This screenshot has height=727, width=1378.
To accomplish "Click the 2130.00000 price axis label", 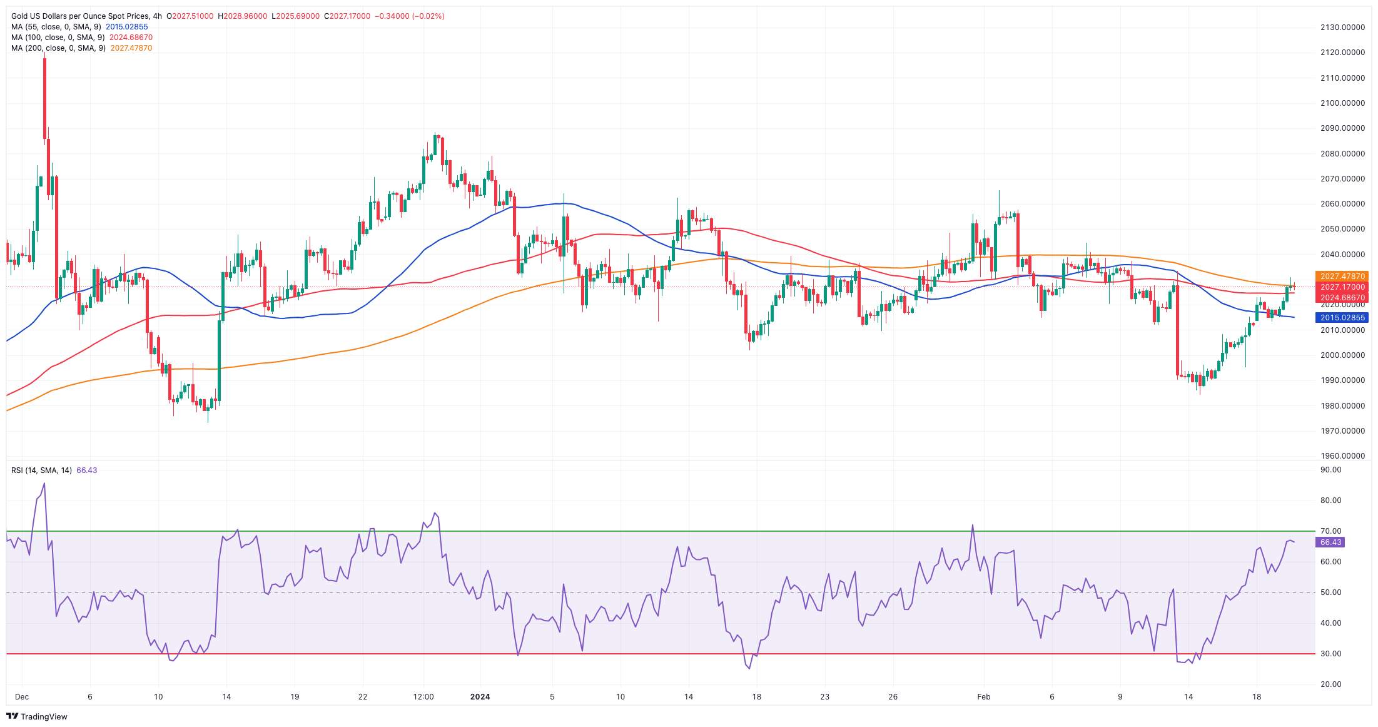I will [1342, 28].
